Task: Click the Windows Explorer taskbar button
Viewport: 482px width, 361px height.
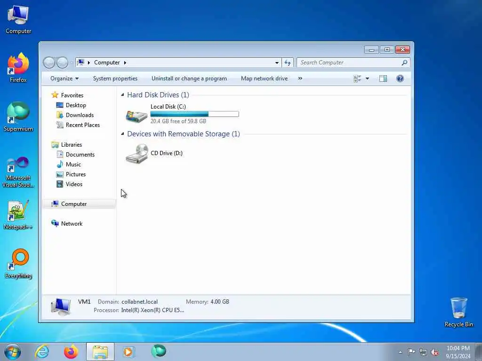Action: tap(100, 352)
